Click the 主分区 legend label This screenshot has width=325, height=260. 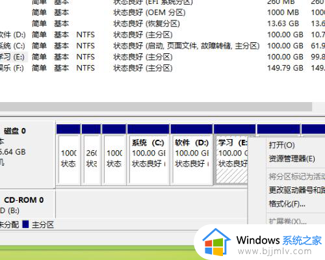click(x=43, y=225)
